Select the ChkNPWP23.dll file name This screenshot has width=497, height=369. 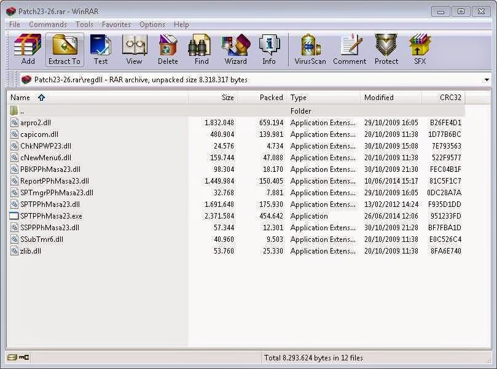pos(45,146)
